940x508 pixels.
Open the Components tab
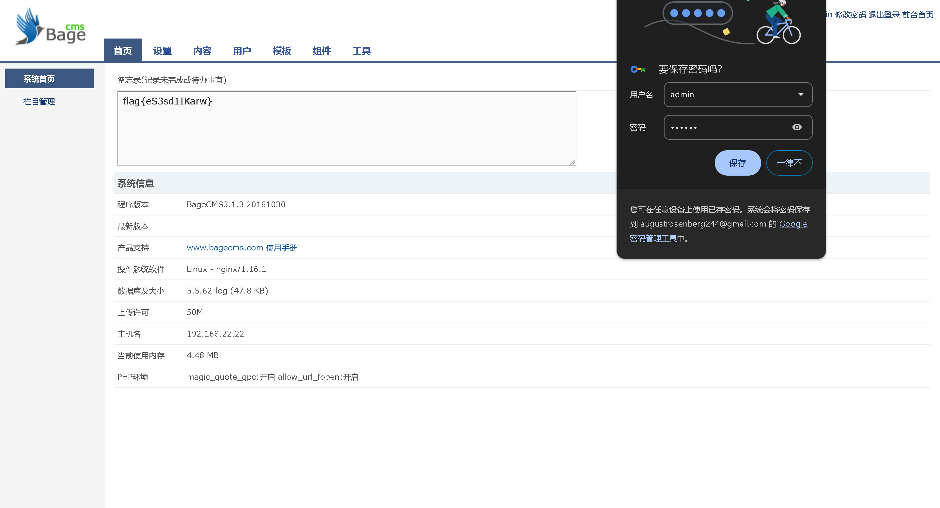[321, 51]
